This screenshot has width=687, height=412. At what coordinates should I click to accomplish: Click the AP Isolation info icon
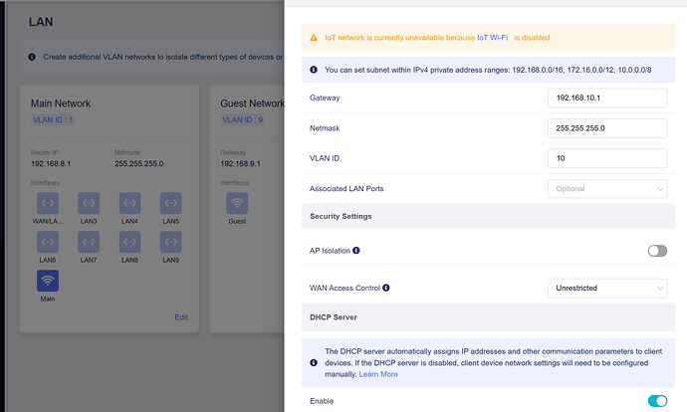pos(356,251)
